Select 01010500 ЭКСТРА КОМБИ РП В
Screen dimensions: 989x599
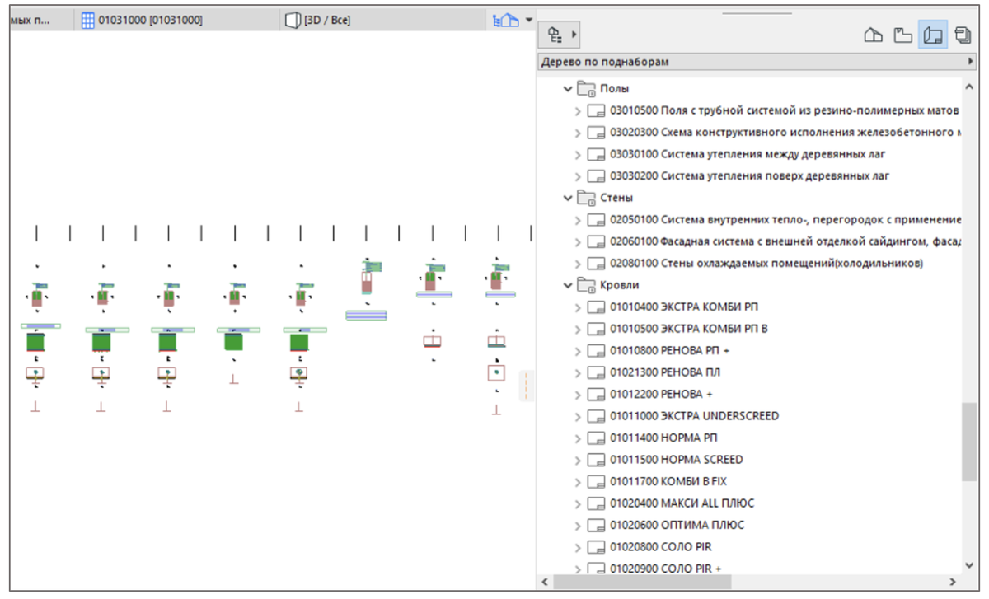click(x=689, y=329)
